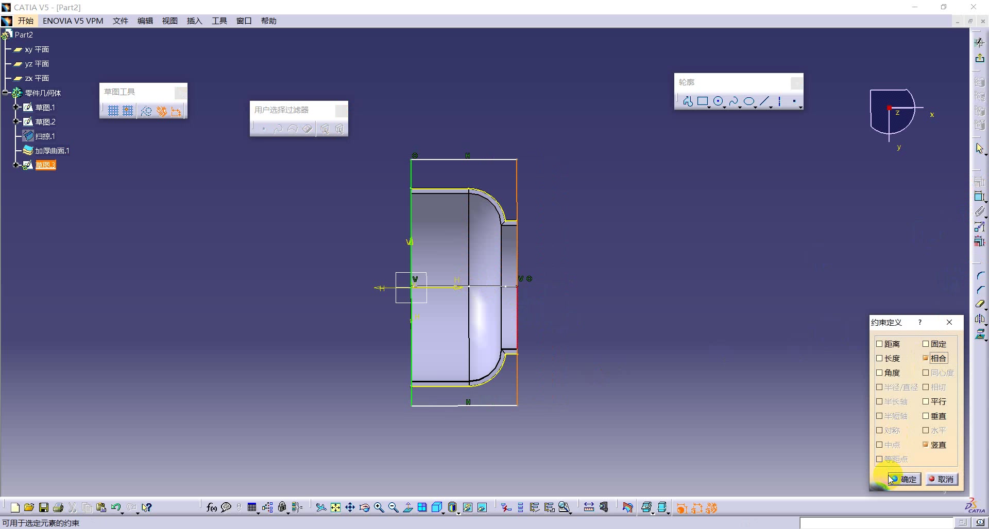Click the Undo icon

pos(116,507)
